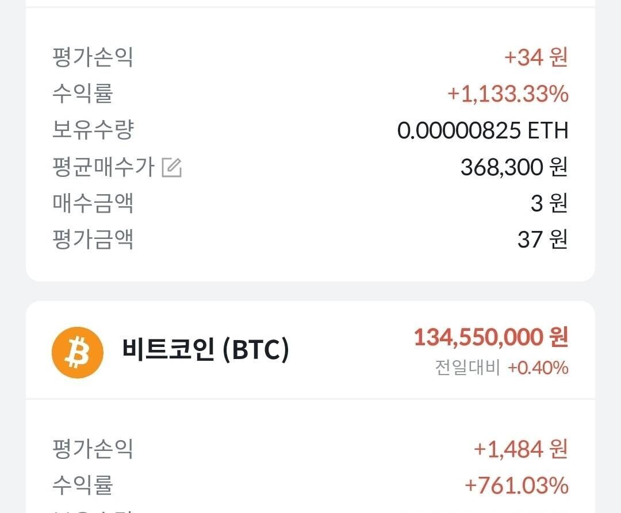Click the 수익률 label in ETH details
Image resolution: width=621 pixels, height=513 pixels.
pyautogui.click(x=83, y=94)
